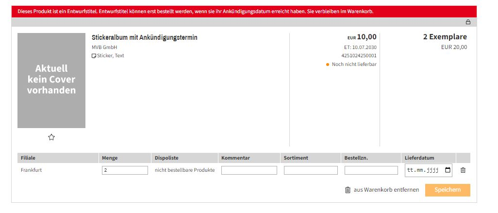Select the Bestellnr. input box

pyautogui.click(x=371, y=170)
